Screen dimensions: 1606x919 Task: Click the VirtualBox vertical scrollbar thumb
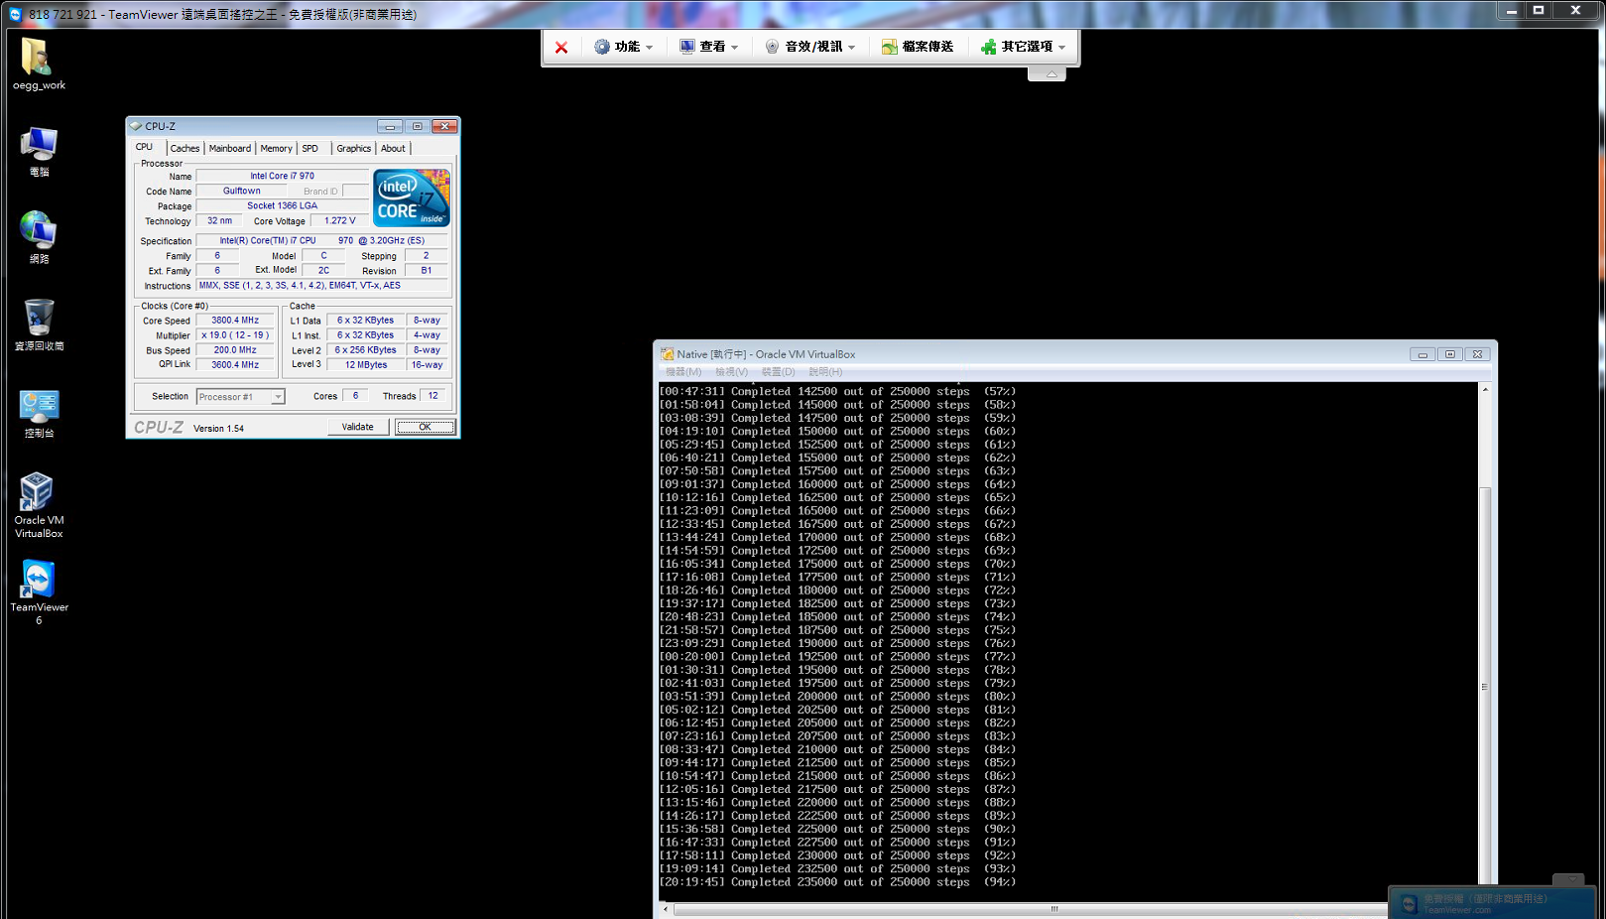tap(1485, 685)
